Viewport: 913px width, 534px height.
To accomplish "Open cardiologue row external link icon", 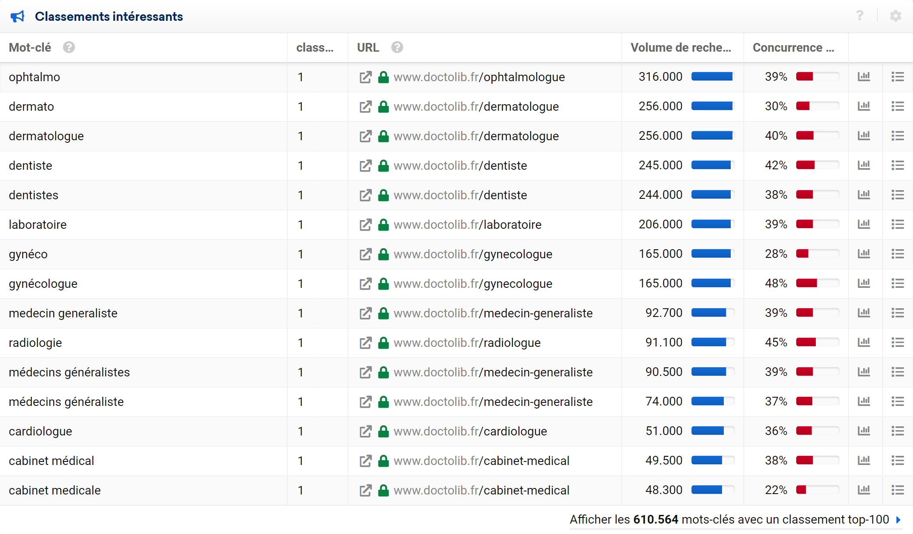I will (365, 432).
